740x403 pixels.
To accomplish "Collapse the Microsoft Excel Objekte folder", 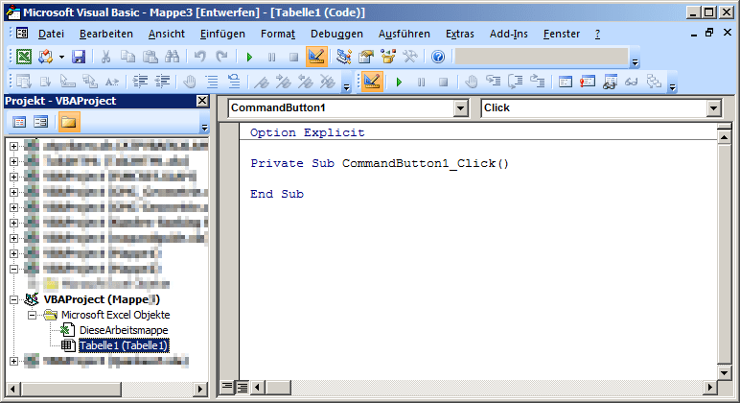I will click(x=32, y=315).
